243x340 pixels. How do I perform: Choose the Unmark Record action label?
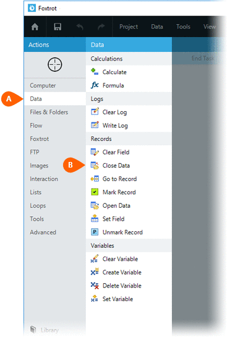pyautogui.click(x=122, y=232)
